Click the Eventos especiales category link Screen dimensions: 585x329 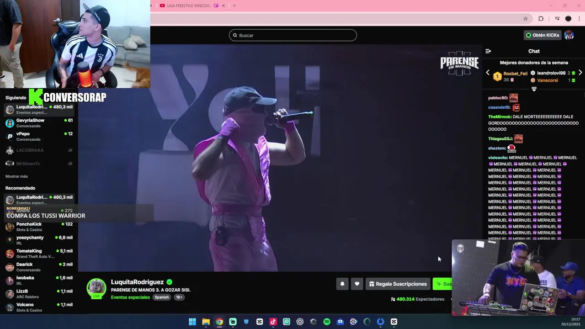click(130, 297)
